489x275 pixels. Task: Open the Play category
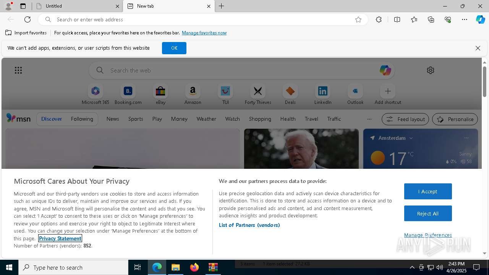click(157, 119)
